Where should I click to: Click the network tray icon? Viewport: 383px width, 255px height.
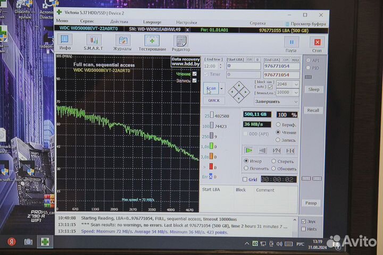pyautogui.click(x=263, y=244)
